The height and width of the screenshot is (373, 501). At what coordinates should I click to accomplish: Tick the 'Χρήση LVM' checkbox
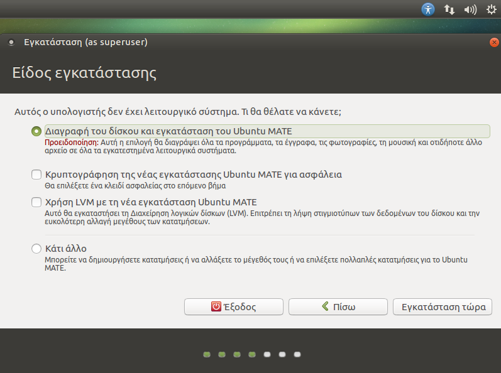[36, 202]
